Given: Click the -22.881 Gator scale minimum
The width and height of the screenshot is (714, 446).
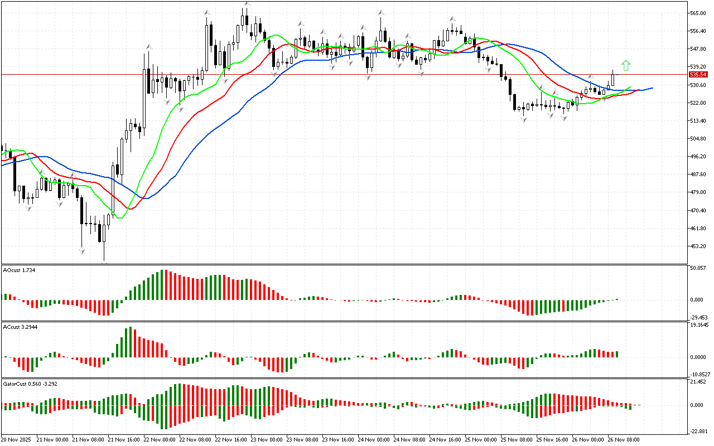Looking at the screenshot, I should [699, 431].
